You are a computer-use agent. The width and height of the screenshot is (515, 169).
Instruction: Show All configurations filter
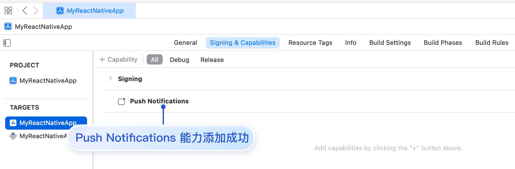pos(154,59)
